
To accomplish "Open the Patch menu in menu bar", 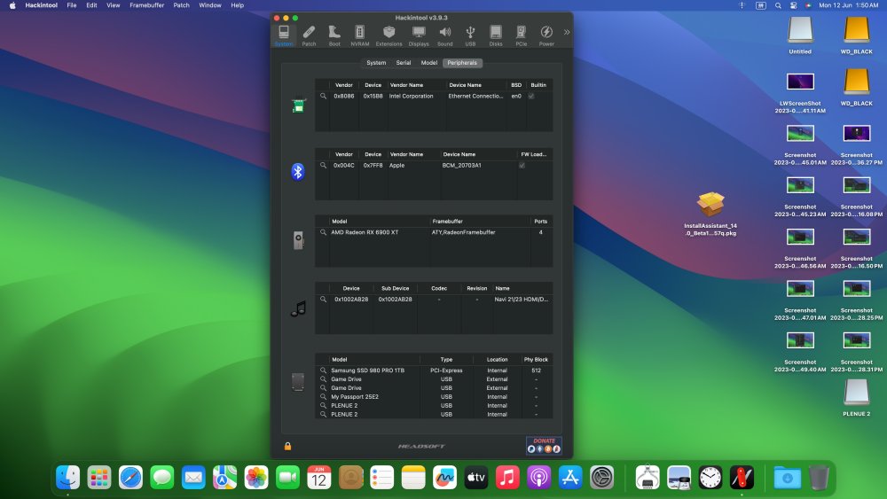I will pyautogui.click(x=181, y=5).
